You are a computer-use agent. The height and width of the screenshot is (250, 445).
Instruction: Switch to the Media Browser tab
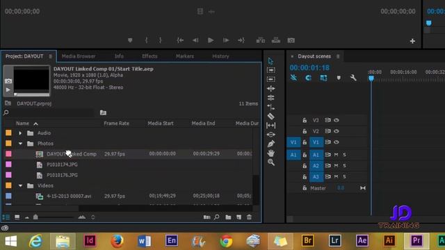pyautogui.click(x=79, y=56)
